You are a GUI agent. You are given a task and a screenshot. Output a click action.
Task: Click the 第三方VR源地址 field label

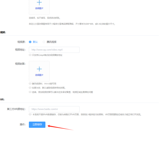click(16, 109)
